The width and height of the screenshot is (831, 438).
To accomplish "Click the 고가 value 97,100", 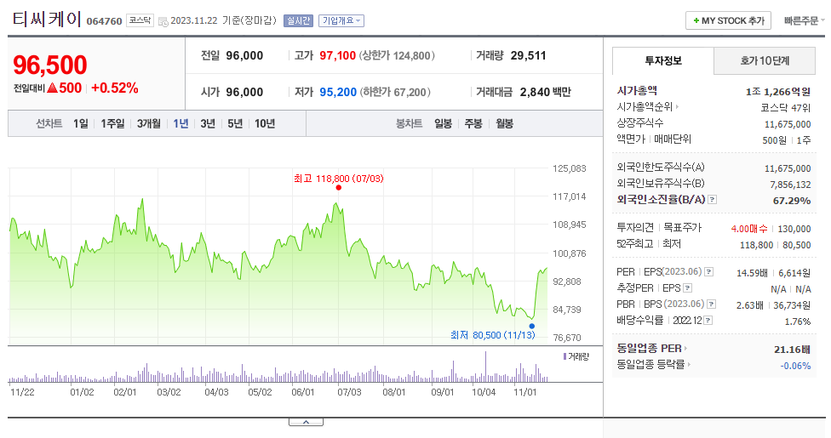I will coord(337,55).
